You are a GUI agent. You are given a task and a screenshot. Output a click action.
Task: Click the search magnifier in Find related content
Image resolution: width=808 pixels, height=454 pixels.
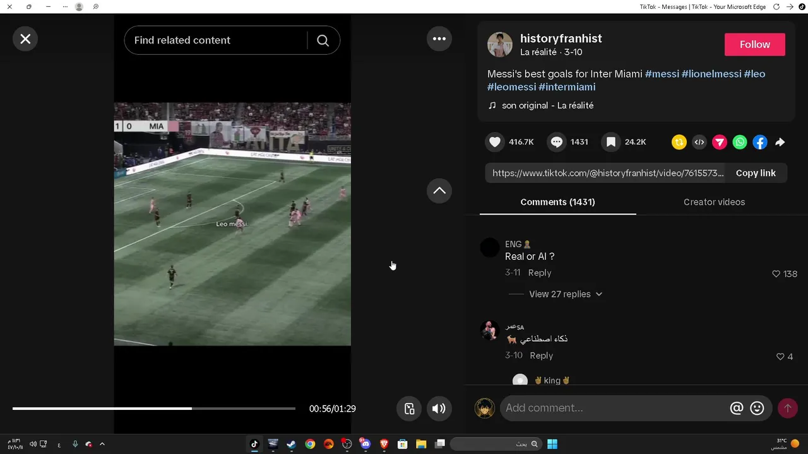323,40
